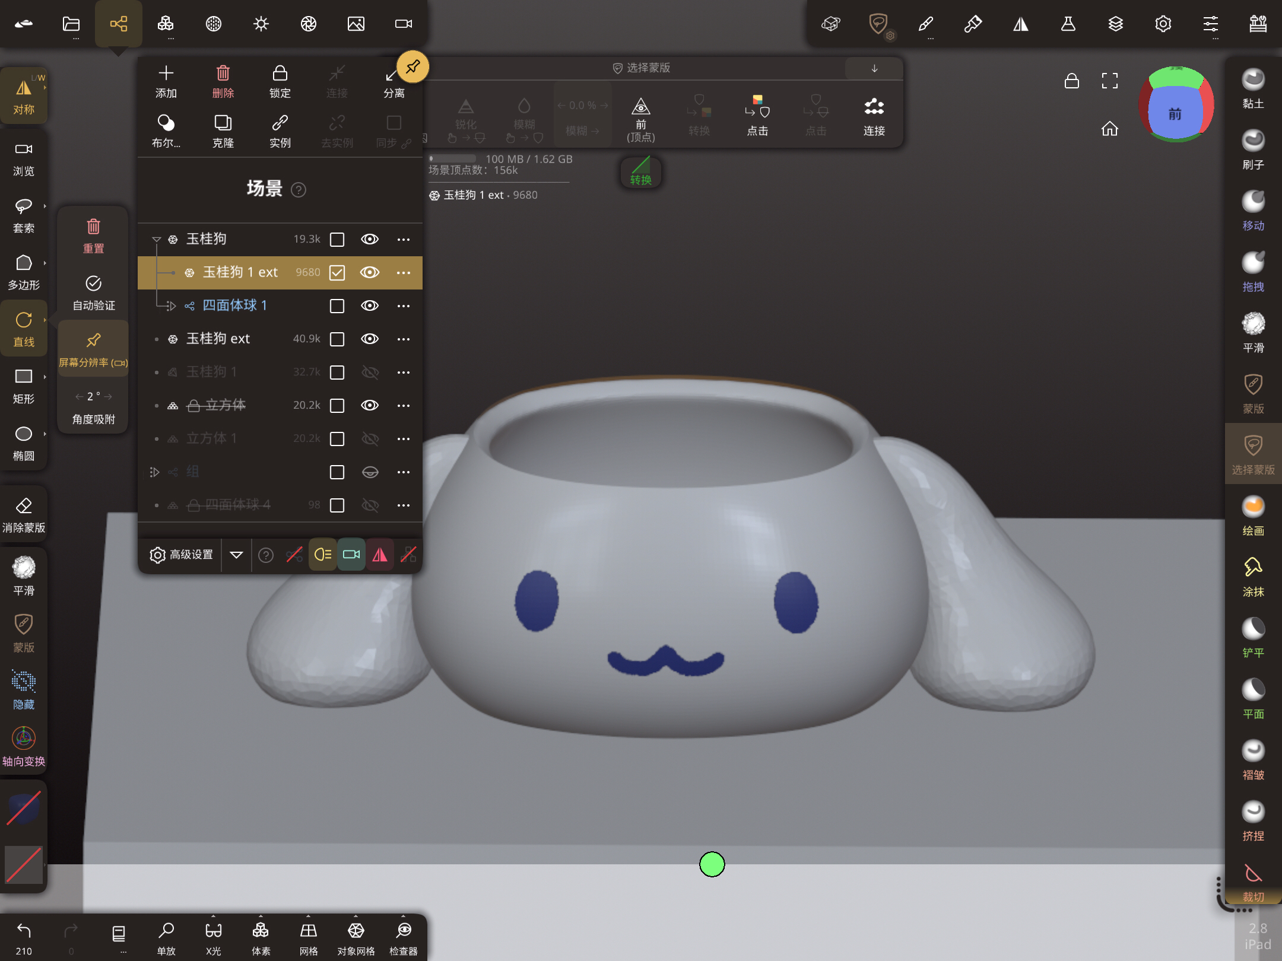Check the 玉桂狗 ext selection checkbox
Image resolution: width=1282 pixels, height=961 pixels.
tap(337, 339)
